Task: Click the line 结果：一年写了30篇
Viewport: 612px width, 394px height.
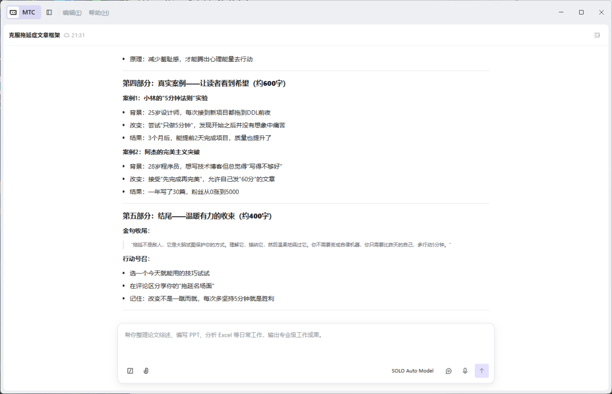Action: (184, 191)
